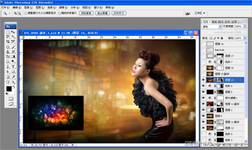Click the black foreground color swatch
This screenshot has height=150, width=252.
(9, 89)
